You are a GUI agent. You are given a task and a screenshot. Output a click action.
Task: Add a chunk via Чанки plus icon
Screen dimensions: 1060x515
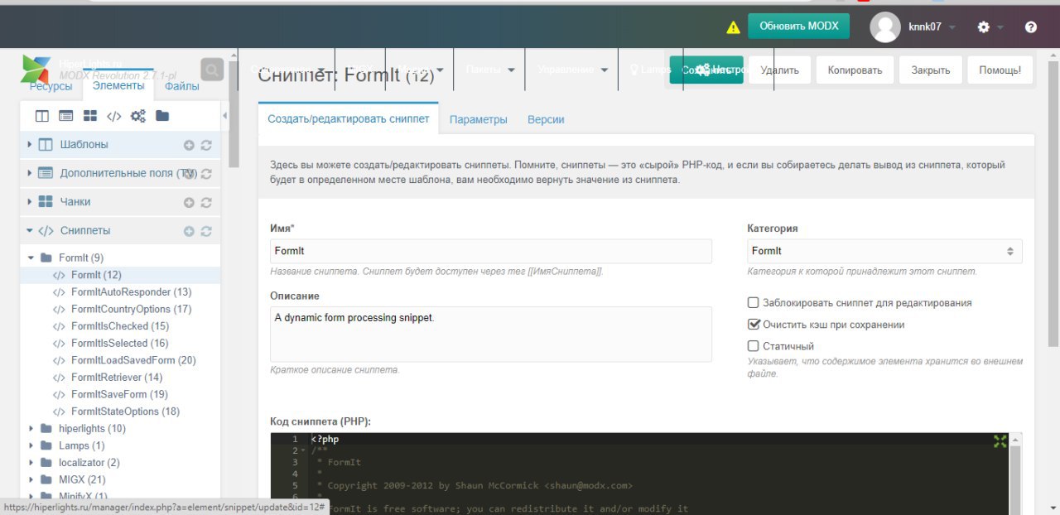tap(189, 202)
